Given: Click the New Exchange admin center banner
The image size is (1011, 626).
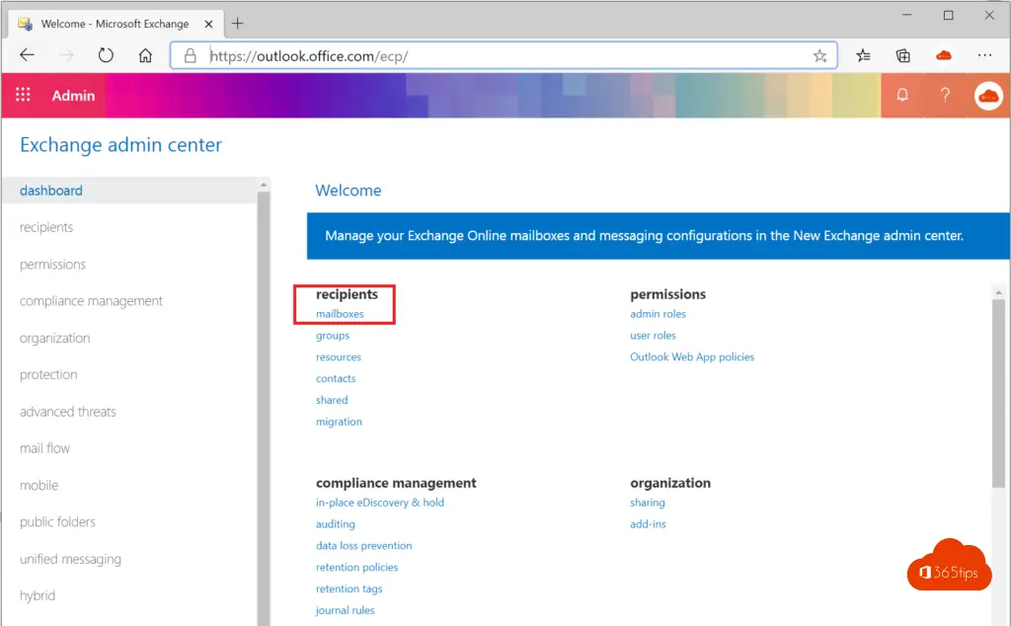Looking at the screenshot, I should point(659,236).
